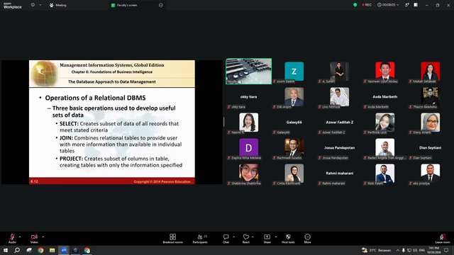Select Azwar Fadillah Z participant tile
The height and width of the screenshot is (255, 454).
pos(340,123)
